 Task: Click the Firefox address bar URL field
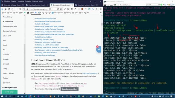[x=39, y=9]
